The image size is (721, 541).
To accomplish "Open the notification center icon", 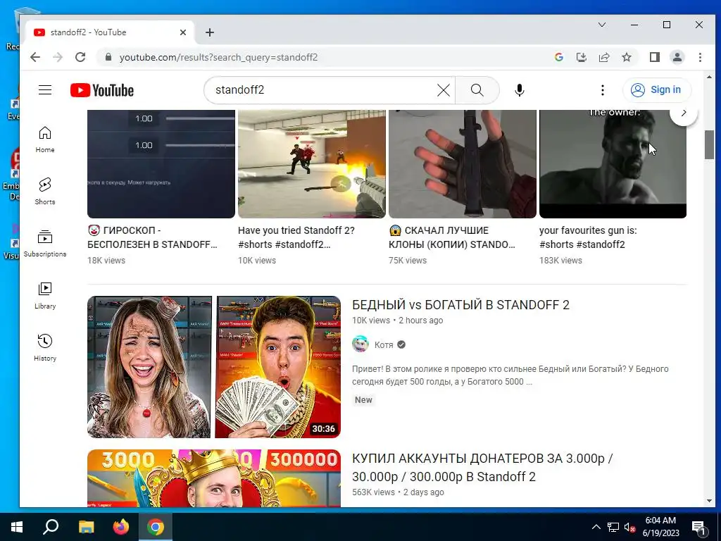I will (698, 528).
